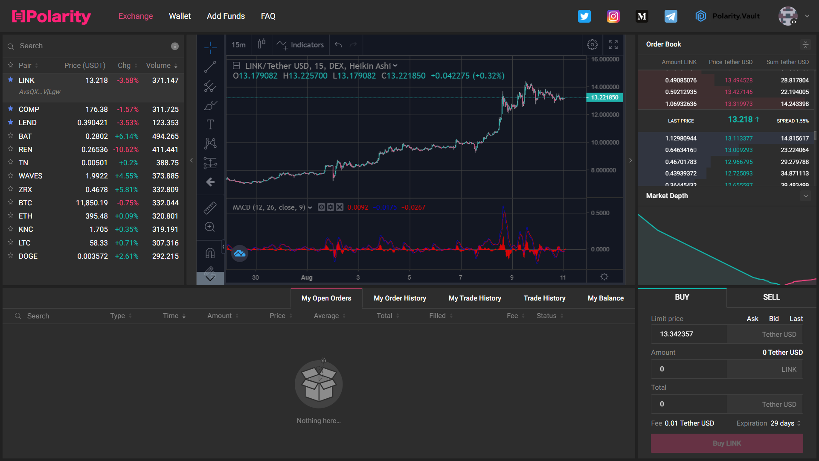The width and height of the screenshot is (819, 461).
Task: Open the candlestick chart style selector
Action: click(261, 44)
